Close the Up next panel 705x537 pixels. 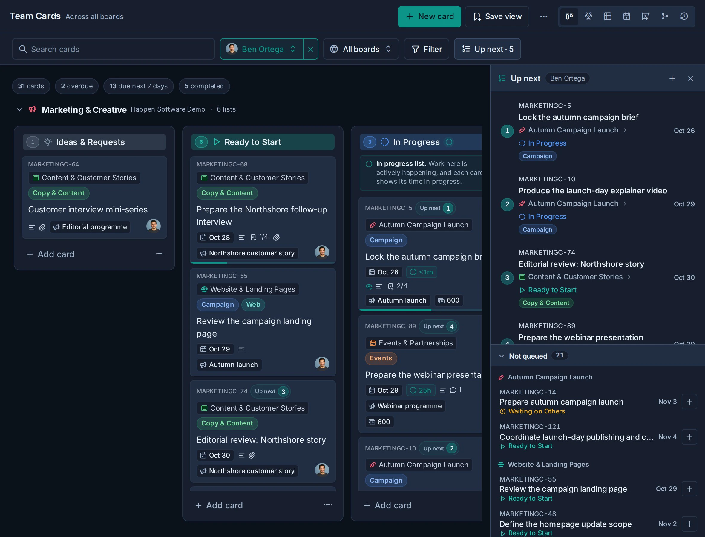pyautogui.click(x=690, y=79)
